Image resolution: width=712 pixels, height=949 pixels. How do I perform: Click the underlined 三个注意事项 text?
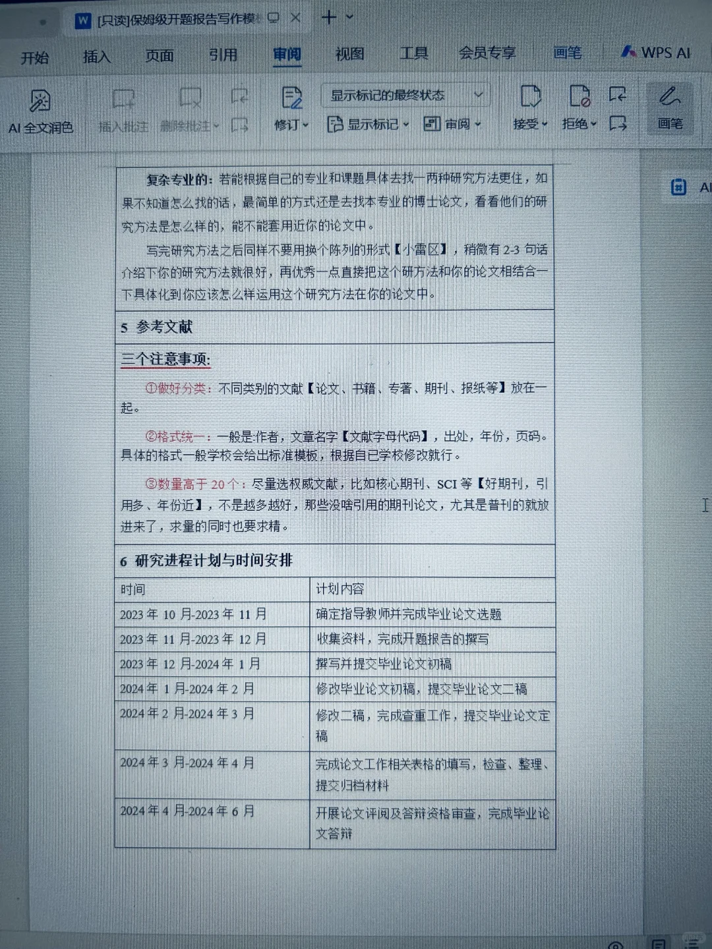pyautogui.click(x=165, y=359)
